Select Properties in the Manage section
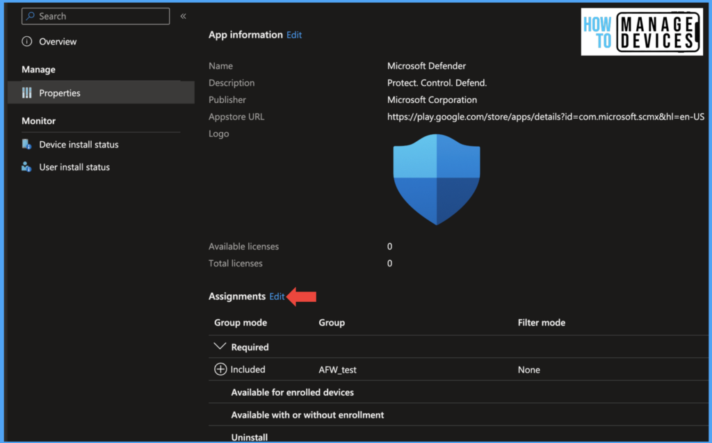 pyautogui.click(x=102, y=92)
